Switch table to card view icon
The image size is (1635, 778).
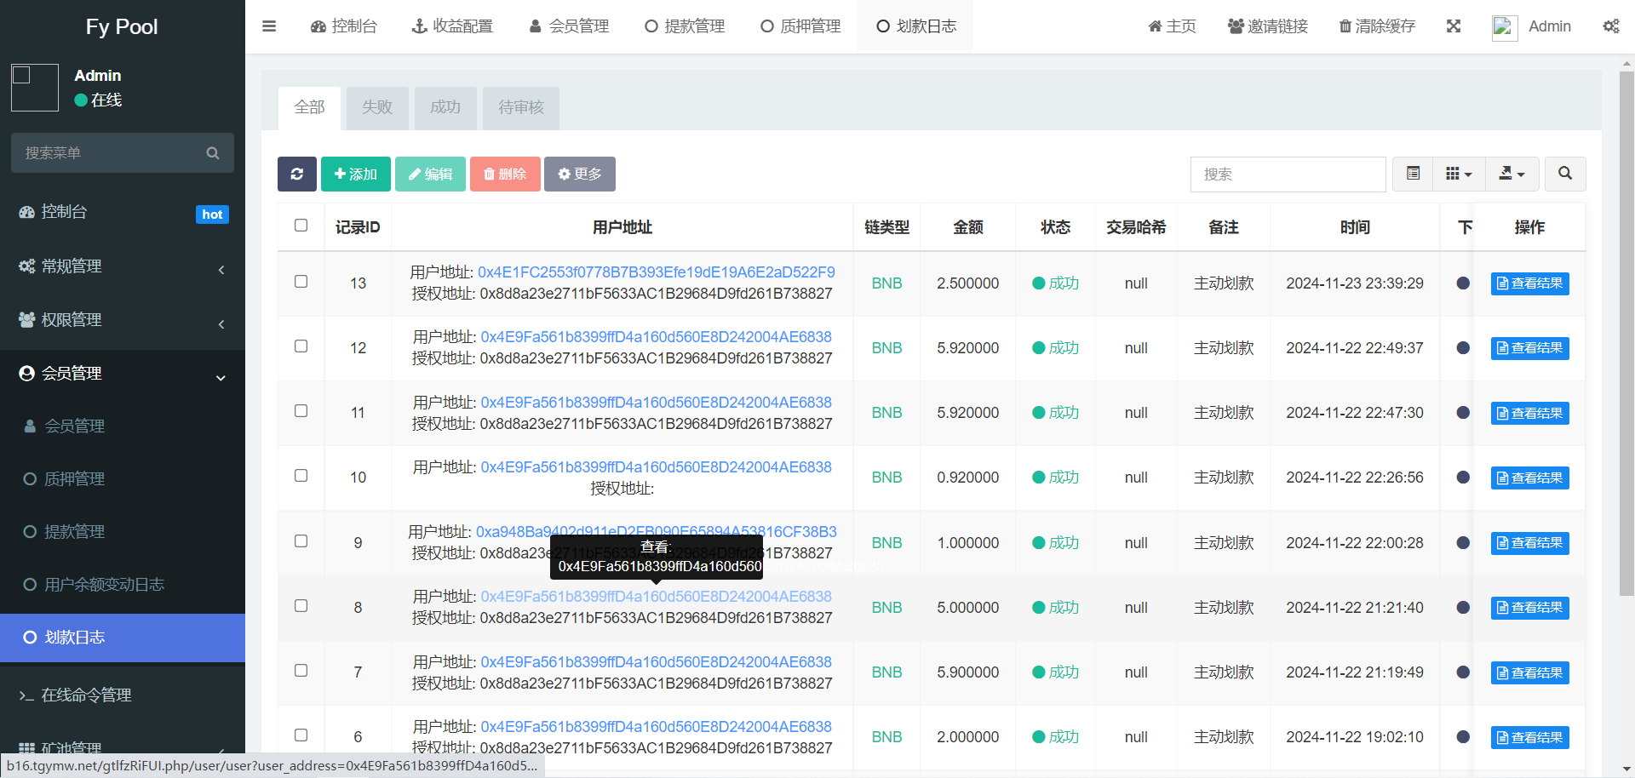click(x=1413, y=174)
